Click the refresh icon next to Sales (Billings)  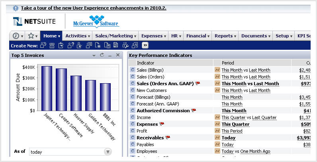[x=133, y=70]
